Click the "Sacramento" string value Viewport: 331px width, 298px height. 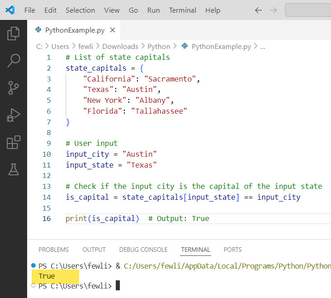pos(170,79)
